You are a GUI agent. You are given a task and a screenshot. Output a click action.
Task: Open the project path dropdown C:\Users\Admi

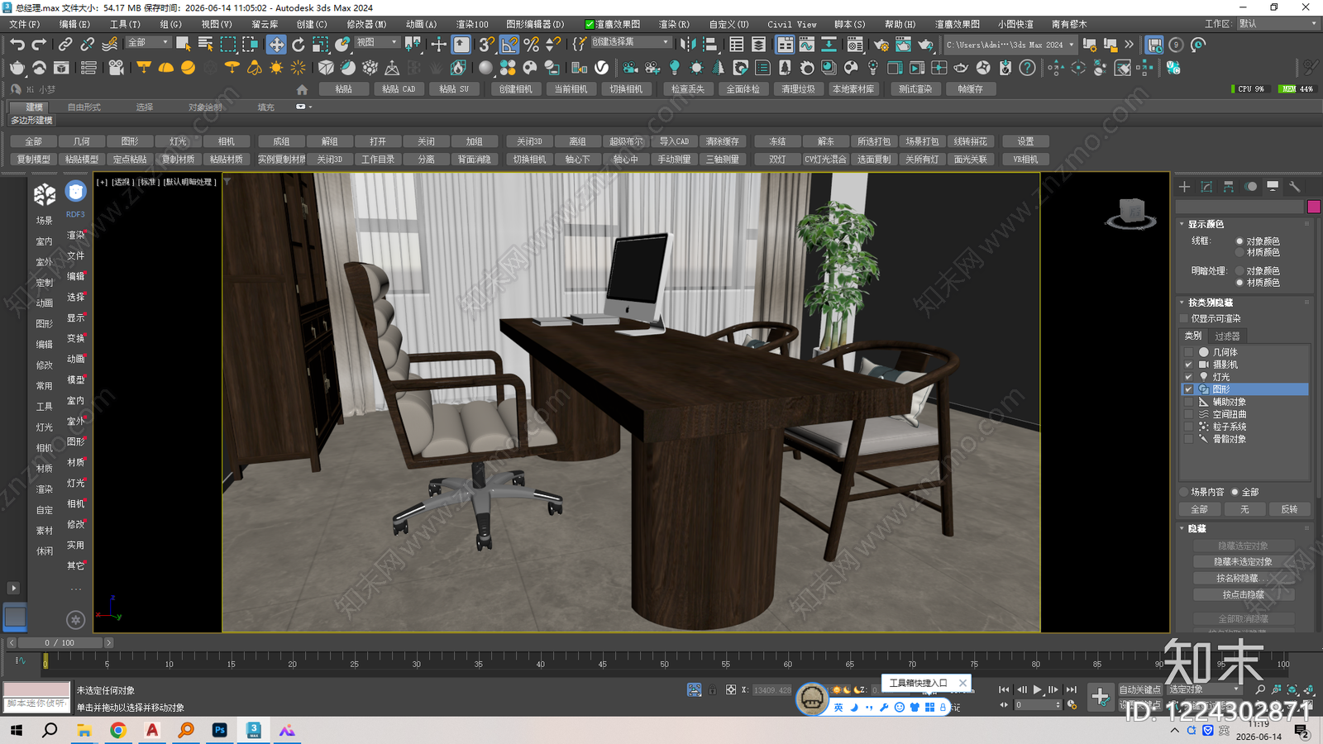(x=1010, y=45)
